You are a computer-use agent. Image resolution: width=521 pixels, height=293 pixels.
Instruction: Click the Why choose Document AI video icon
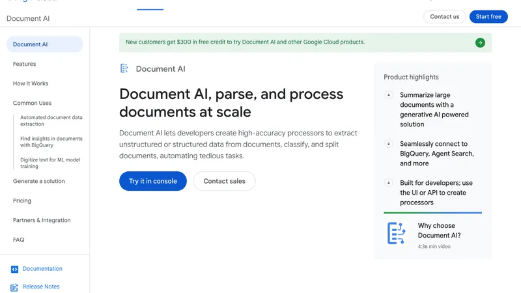pos(397,233)
